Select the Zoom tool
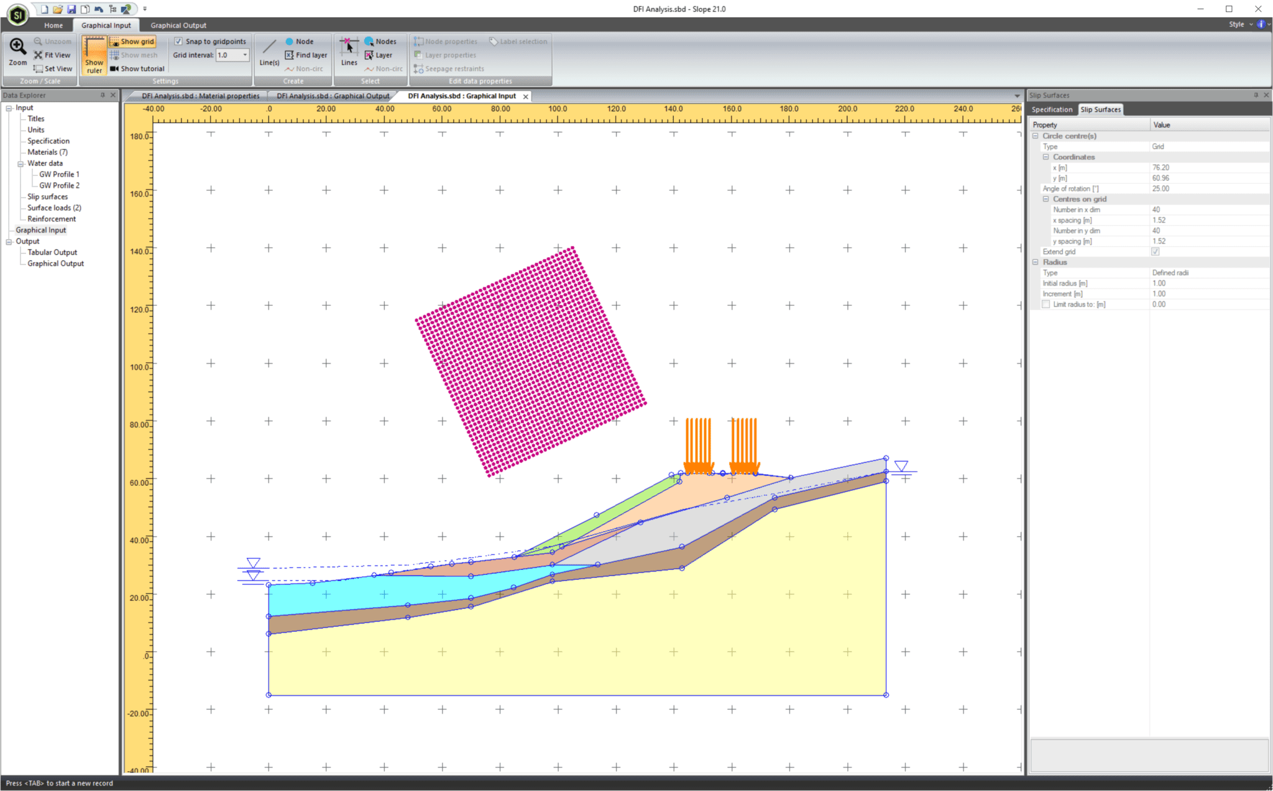Viewport: 1273px width, 791px height. pos(17,53)
